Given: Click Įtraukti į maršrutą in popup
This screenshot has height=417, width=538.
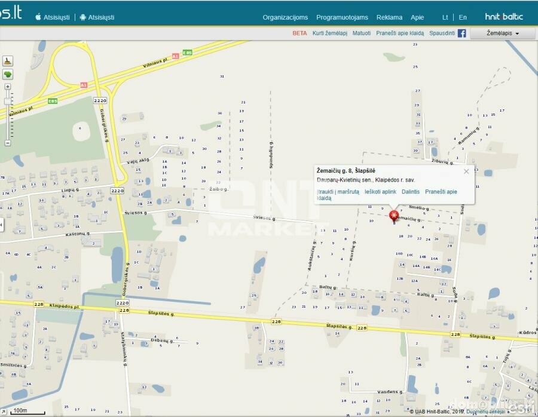Looking at the screenshot, I should (x=338, y=192).
